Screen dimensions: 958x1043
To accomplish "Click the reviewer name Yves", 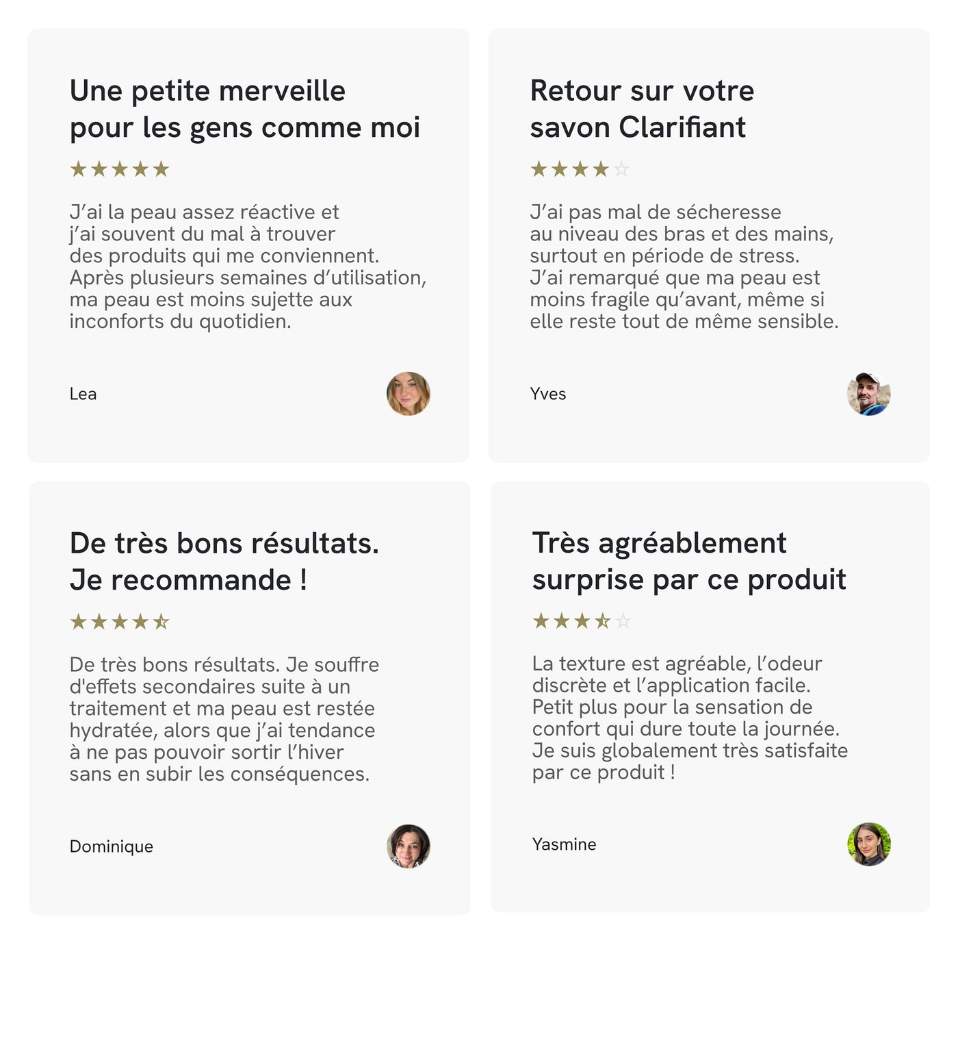I will pyautogui.click(x=548, y=394).
